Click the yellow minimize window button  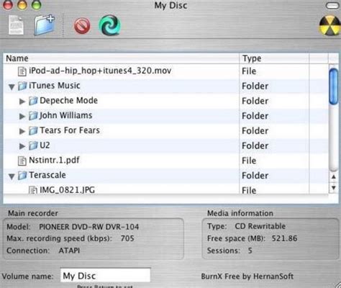[x=22, y=5]
